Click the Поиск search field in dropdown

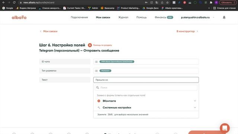point(146,87)
